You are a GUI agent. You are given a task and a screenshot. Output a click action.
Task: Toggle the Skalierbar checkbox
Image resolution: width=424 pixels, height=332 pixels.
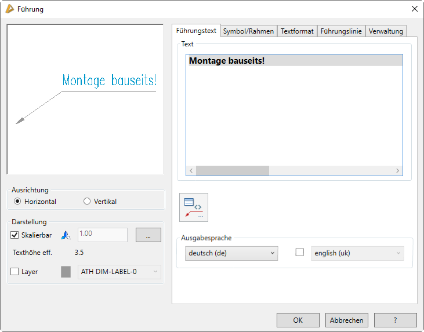[x=15, y=235]
